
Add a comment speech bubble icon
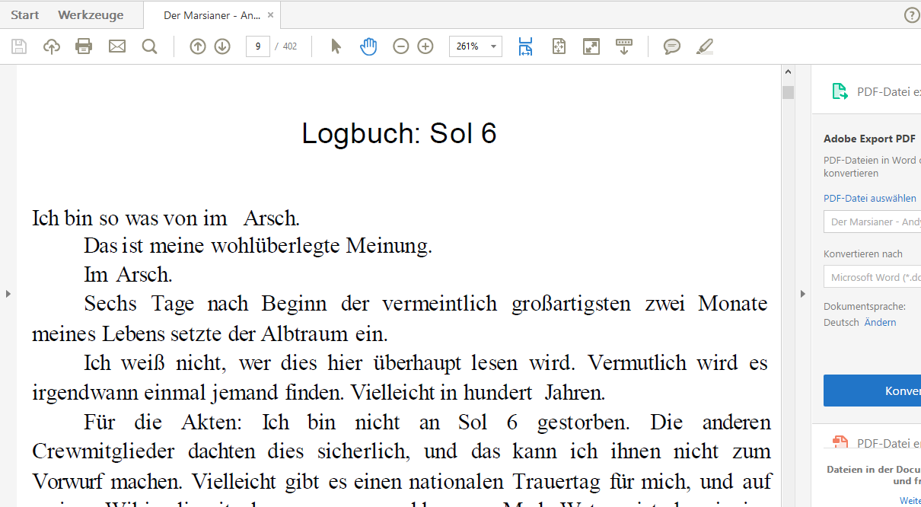point(672,46)
